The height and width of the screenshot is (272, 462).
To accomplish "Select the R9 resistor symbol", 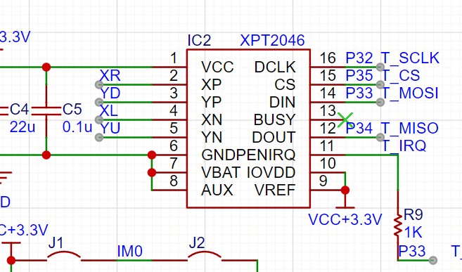I will coord(398,225).
